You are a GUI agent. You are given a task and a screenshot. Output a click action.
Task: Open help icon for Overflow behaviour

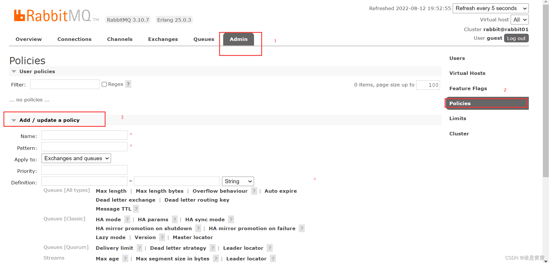click(254, 191)
